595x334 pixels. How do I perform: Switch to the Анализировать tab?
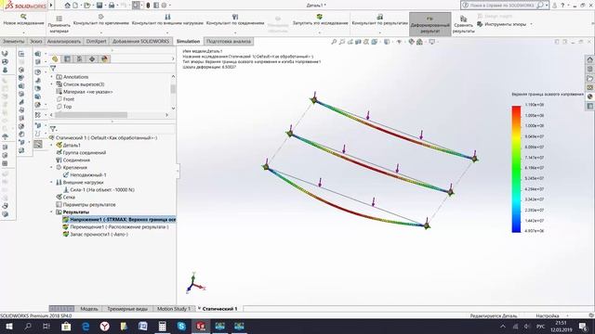pos(64,41)
